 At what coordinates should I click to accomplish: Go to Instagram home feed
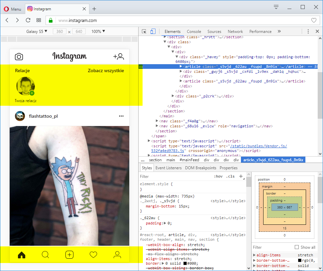click(21, 255)
